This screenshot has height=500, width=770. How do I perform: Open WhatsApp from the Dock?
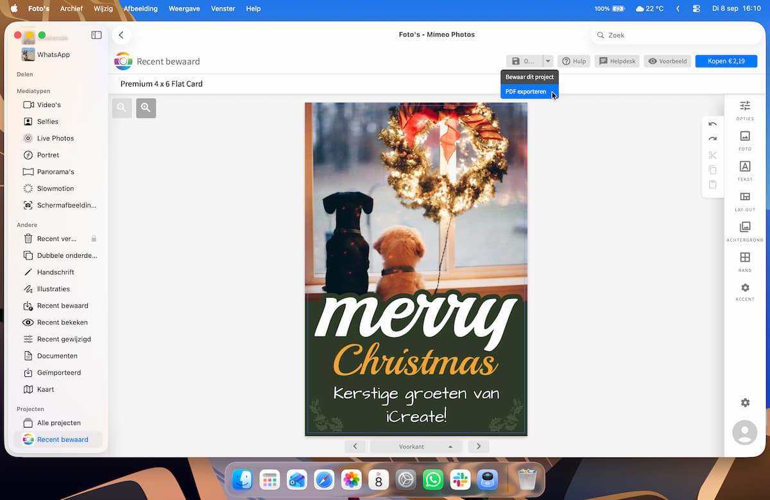tap(433, 479)
